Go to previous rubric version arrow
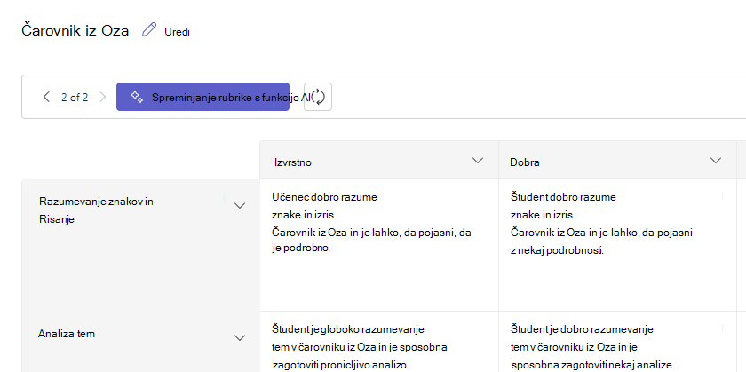This screenshot has width=746, height=372. [46, 97]
